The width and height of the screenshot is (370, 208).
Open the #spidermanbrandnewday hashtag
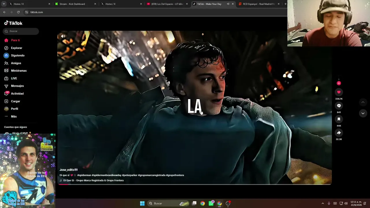[x=106, y=175]
